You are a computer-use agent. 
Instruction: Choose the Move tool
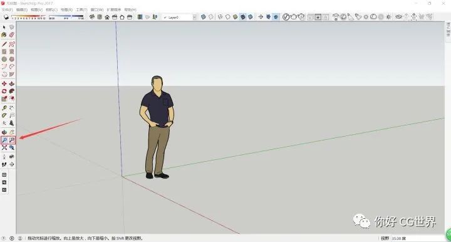(x=4, y=83)
